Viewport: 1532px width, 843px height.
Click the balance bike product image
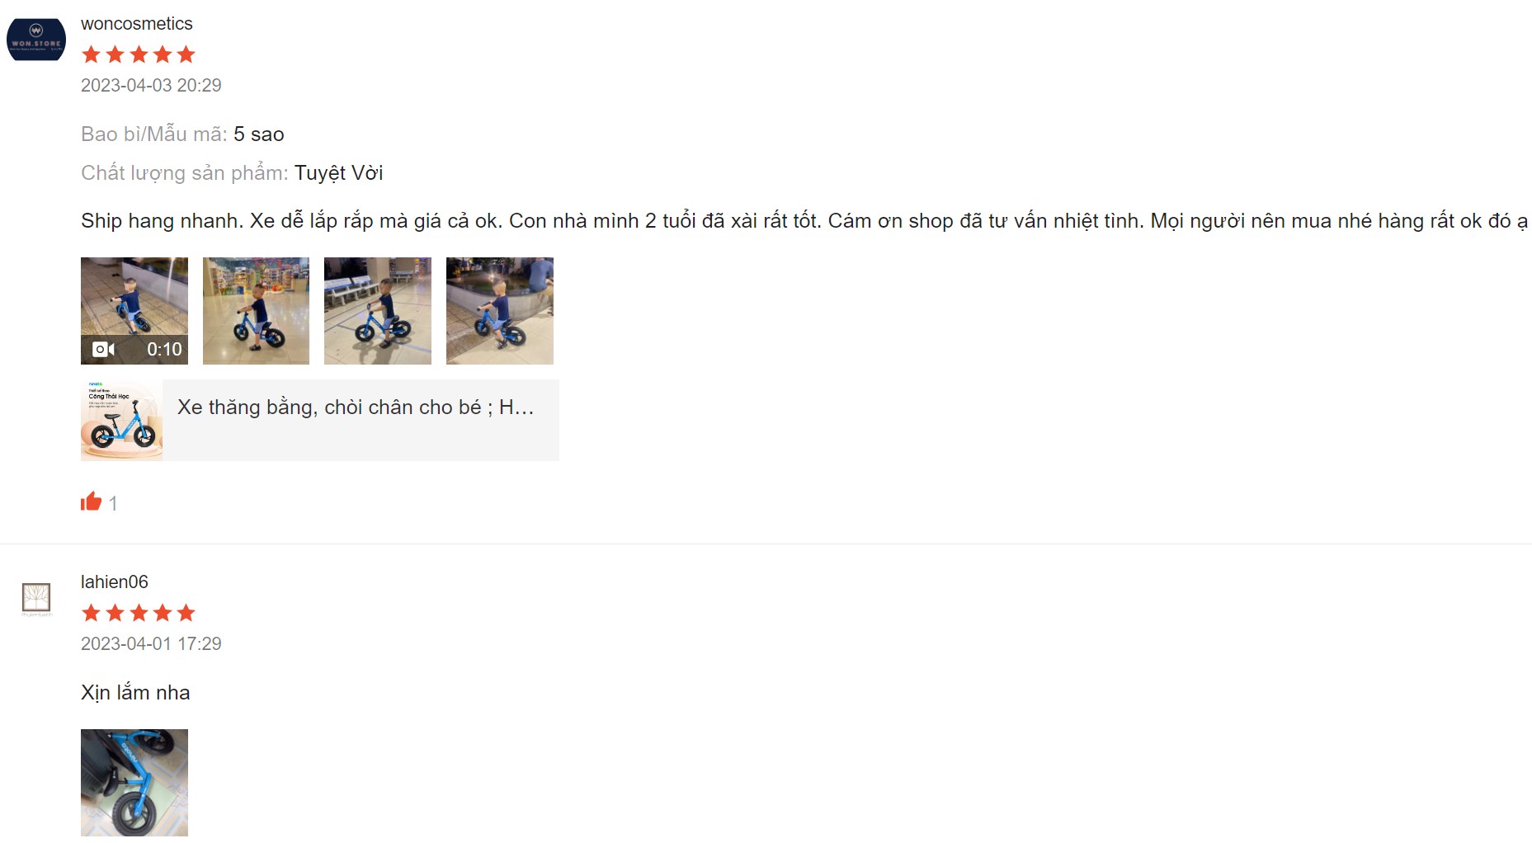121,420
